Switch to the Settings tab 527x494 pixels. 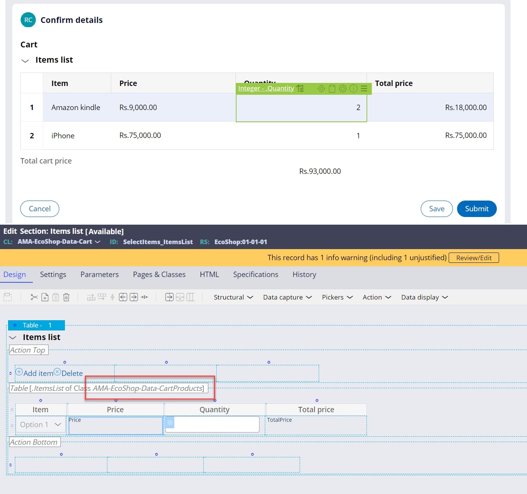(53, 274)
